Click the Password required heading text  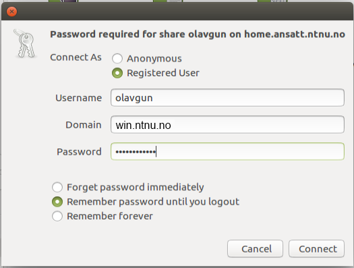click(198, 34)
